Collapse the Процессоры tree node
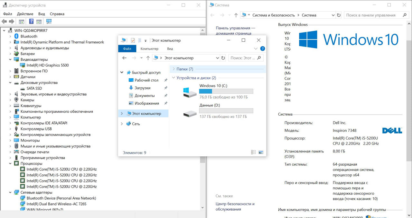412x218 pixels. (x=10, y=163)
